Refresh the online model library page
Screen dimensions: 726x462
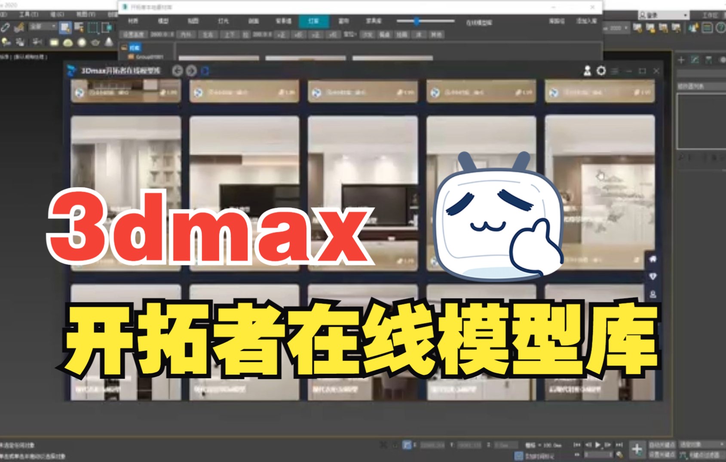pyautogui.click(x=205, y=71)
